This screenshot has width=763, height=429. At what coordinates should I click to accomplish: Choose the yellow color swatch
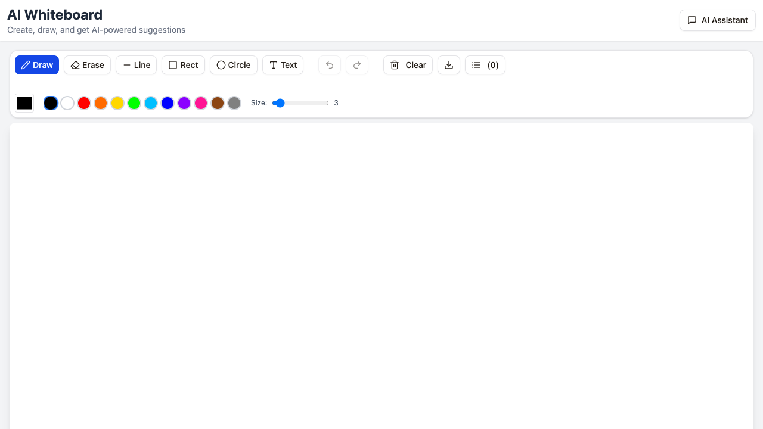point(117,103)
